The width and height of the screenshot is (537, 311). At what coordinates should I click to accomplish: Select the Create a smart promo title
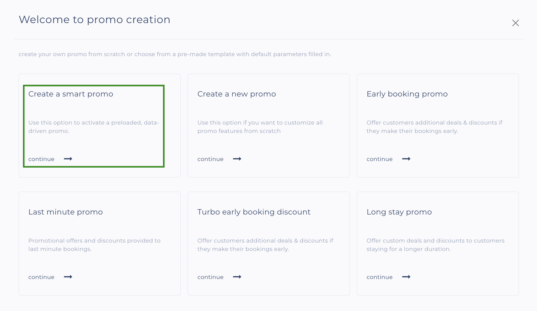click(71, 94)
